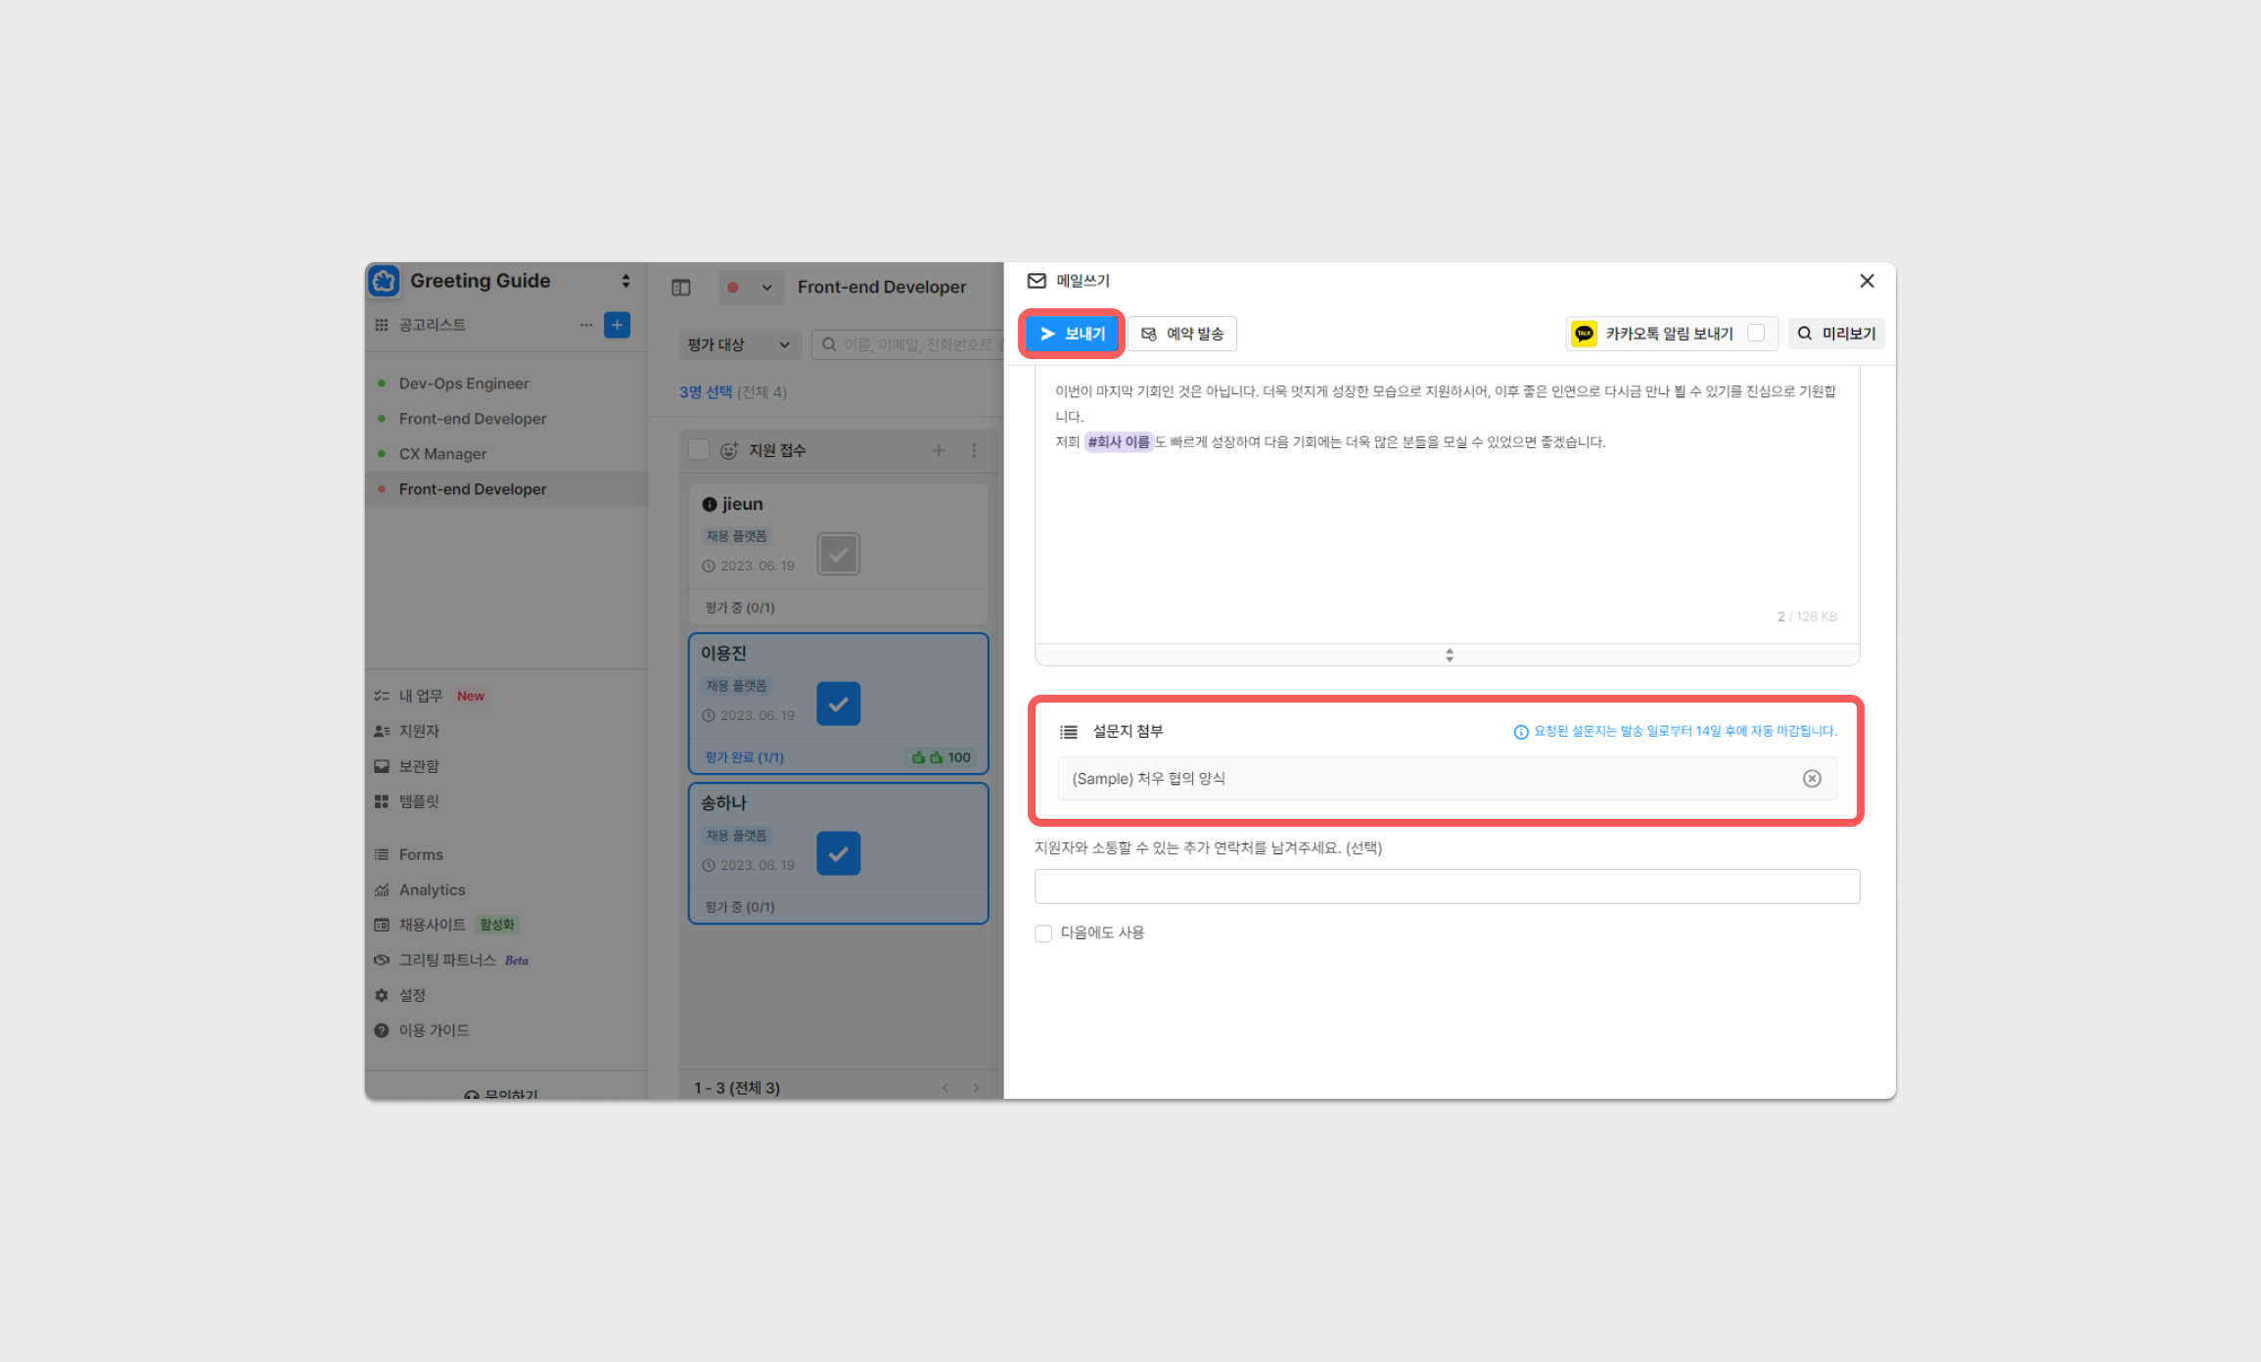Open the 템플릿 menu item
Viewport: 2261px width, 1362px height.
419,801
